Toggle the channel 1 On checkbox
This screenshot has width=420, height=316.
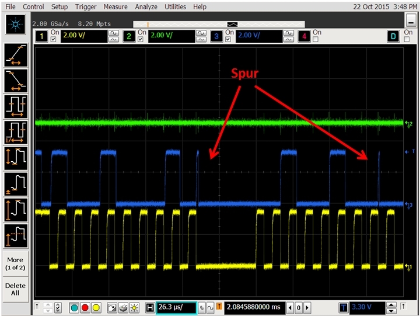[53, 40]
